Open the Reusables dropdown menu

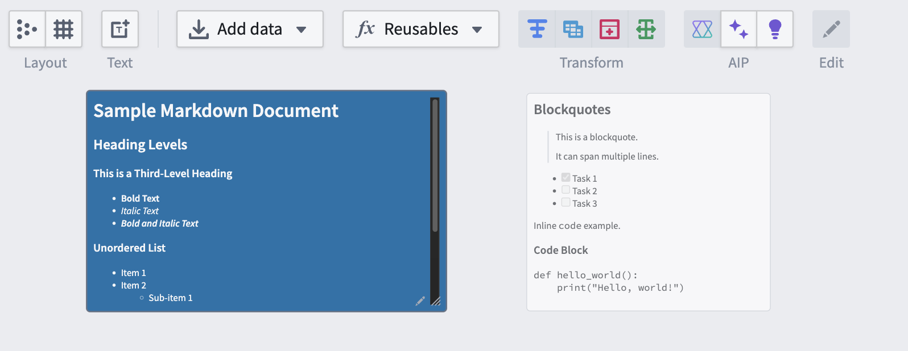click(x=421, y=29)
